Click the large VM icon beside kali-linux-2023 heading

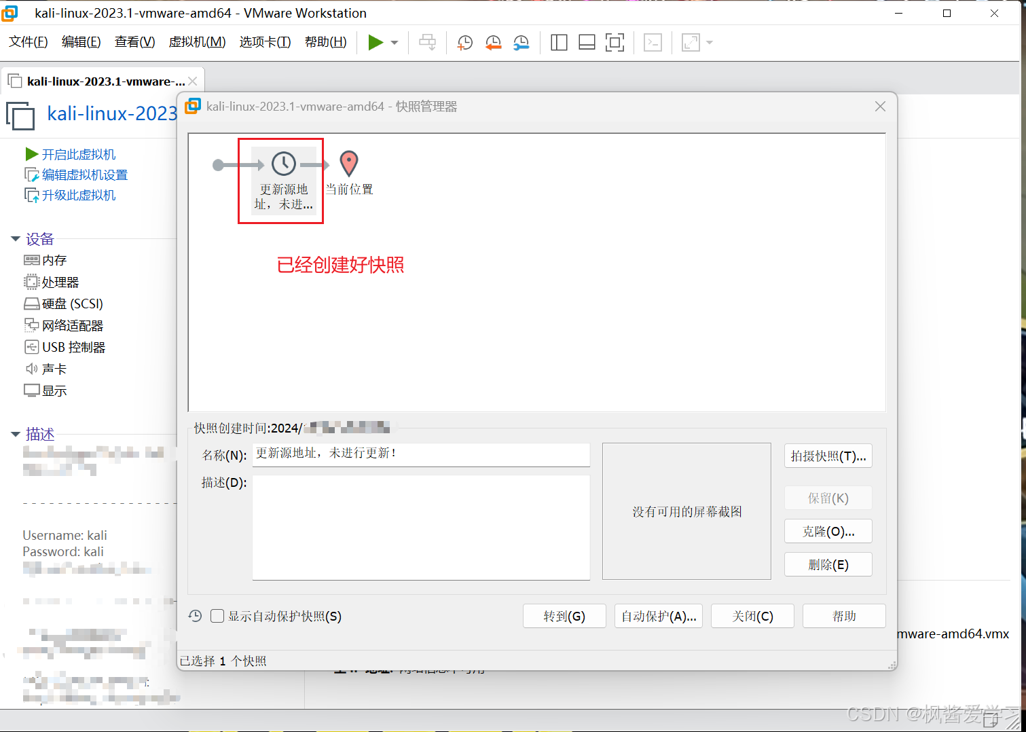20,115
